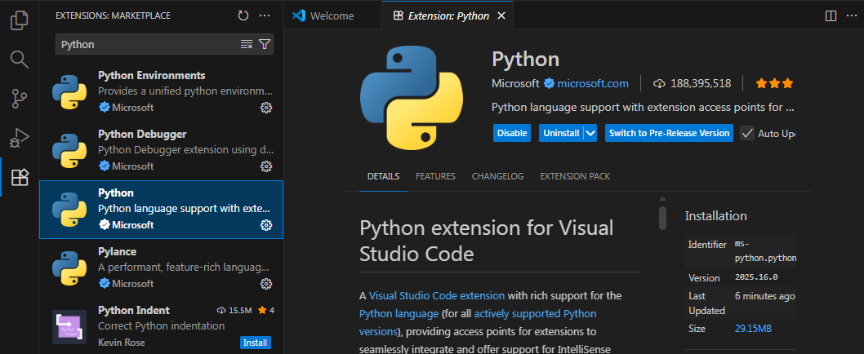Toggle the Auto Update checkbox
This screenshot has width=864, height=354.
click(747, 133)
